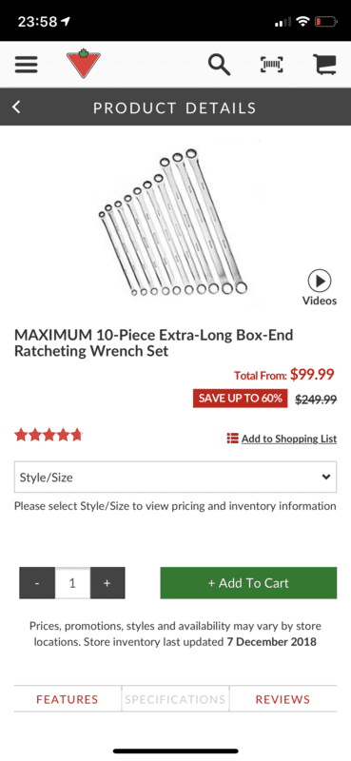Open the hamburger navigation menu
Screen dimensions: 351x761
point(27,65)
